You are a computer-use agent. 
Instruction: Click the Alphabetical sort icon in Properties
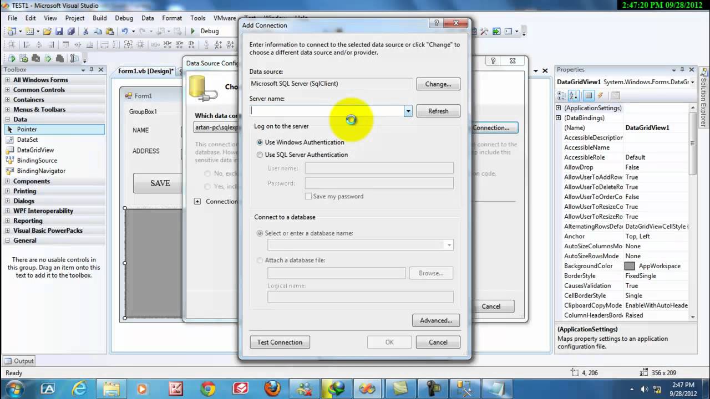pos(574,95)
